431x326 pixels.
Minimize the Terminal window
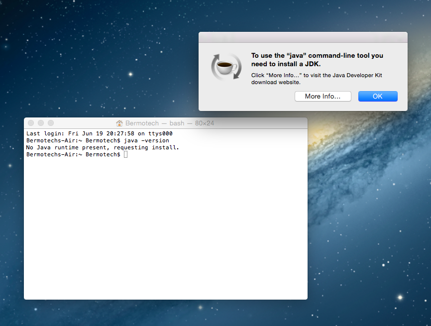(x=41, y=123)
